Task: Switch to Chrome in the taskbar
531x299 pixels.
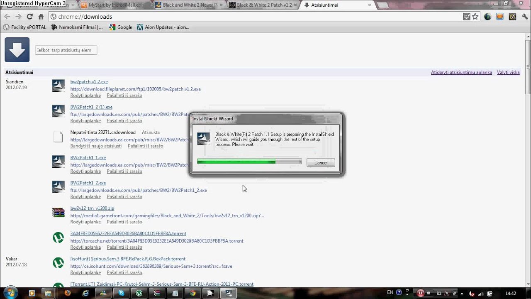Action: click(192, 293)
